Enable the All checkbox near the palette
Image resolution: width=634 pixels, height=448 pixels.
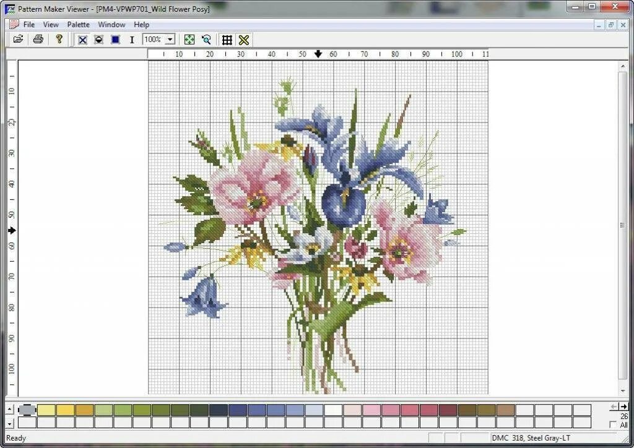coord(613,425)
